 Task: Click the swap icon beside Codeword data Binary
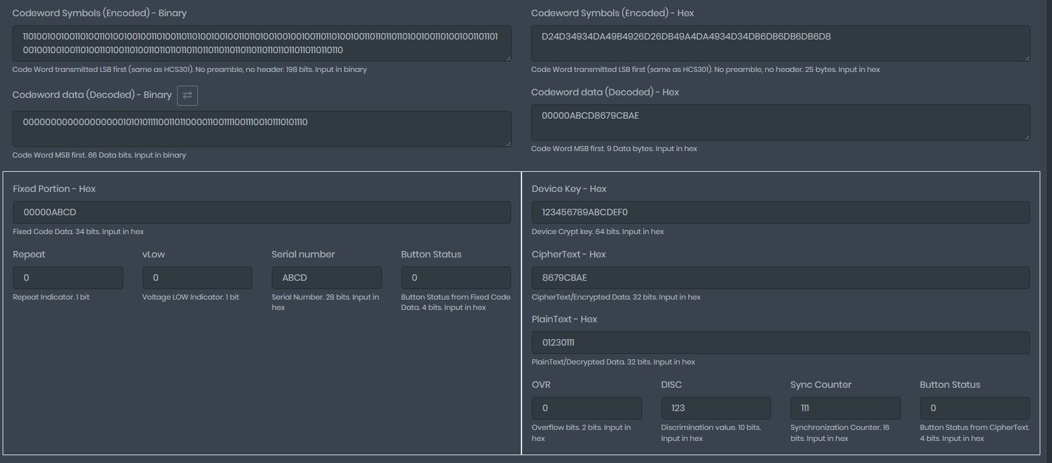187,95
